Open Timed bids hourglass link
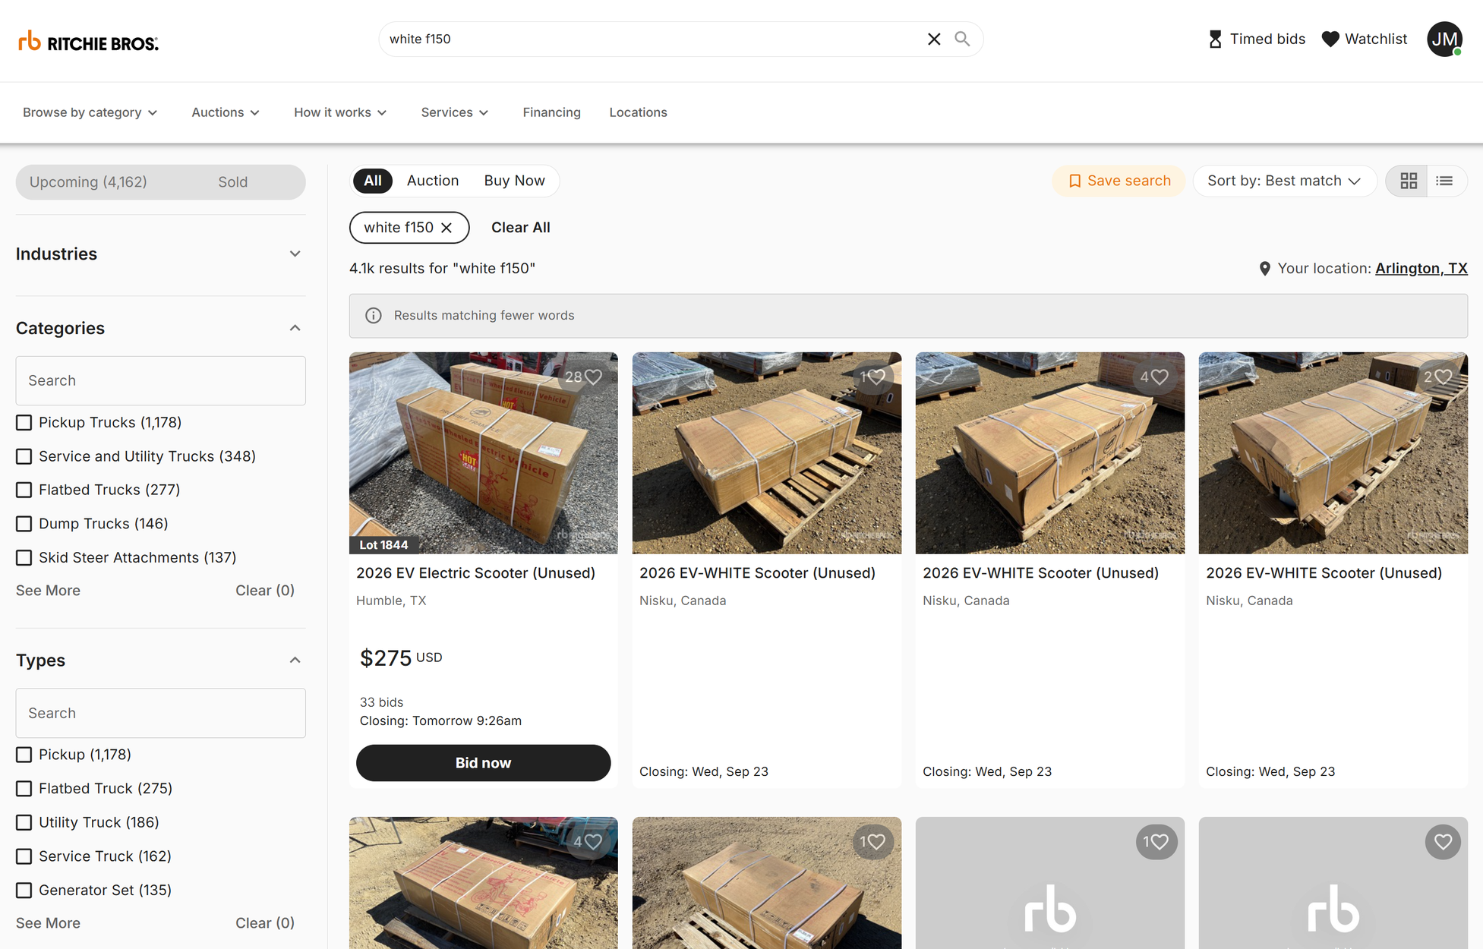This screenshot has height=949, width=1483. click(x=1256, y=39)
